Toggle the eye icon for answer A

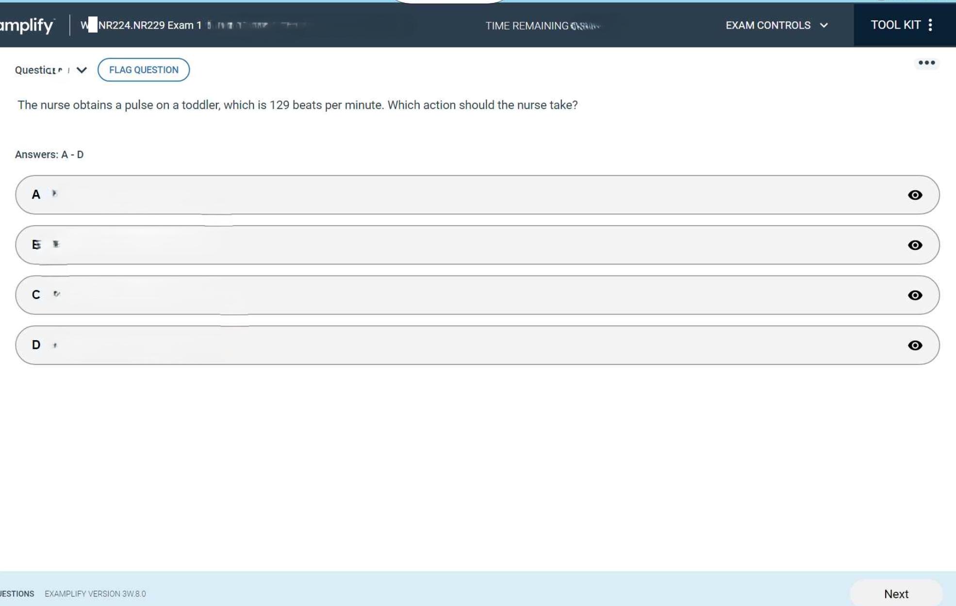tap(915, 195)
